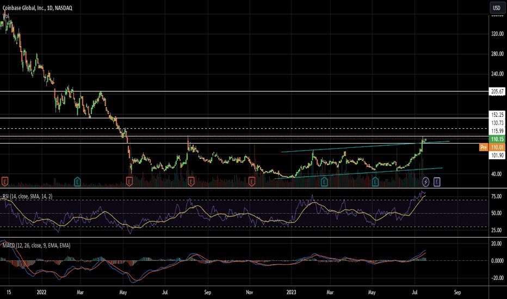Click the teal earnings marker in Feb 2023
Image resolution: width=507 pixels, height=299 pixels.
click(x=324, y=182)
